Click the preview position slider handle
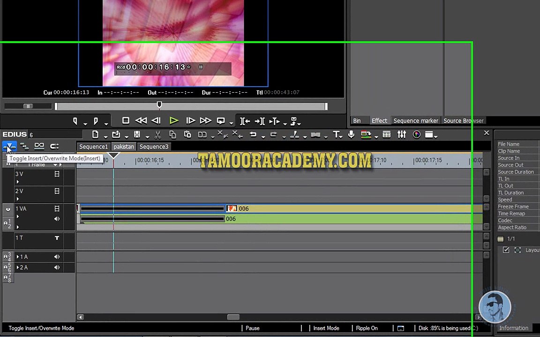Image resolution: width=540 pixels, height=337 pixels. tap(159, 104)
